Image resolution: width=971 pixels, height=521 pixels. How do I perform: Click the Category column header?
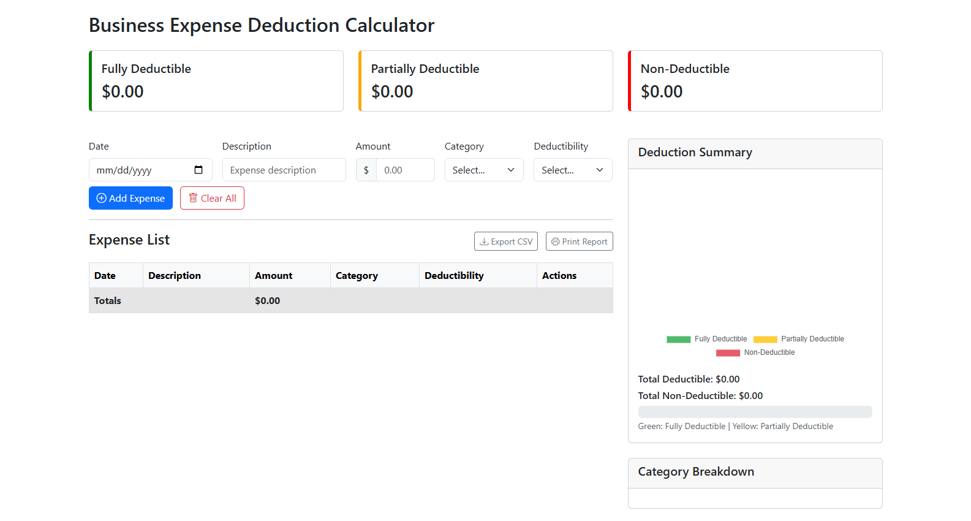(x=375, y=275)
